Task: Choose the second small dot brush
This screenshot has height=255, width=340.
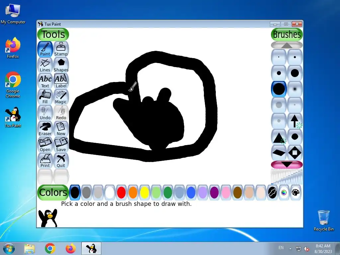Action: (x=295, y=57)
